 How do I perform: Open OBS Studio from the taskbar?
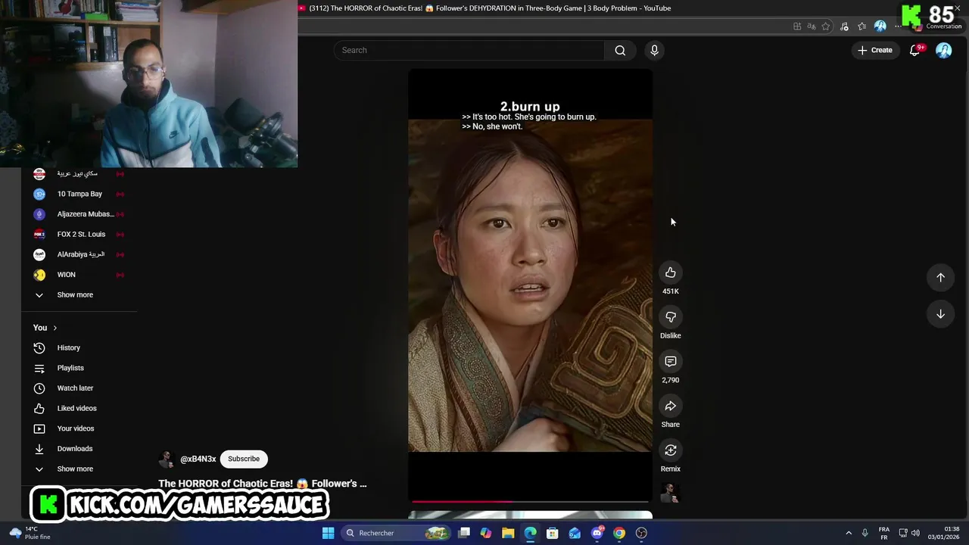pos(641,533)
